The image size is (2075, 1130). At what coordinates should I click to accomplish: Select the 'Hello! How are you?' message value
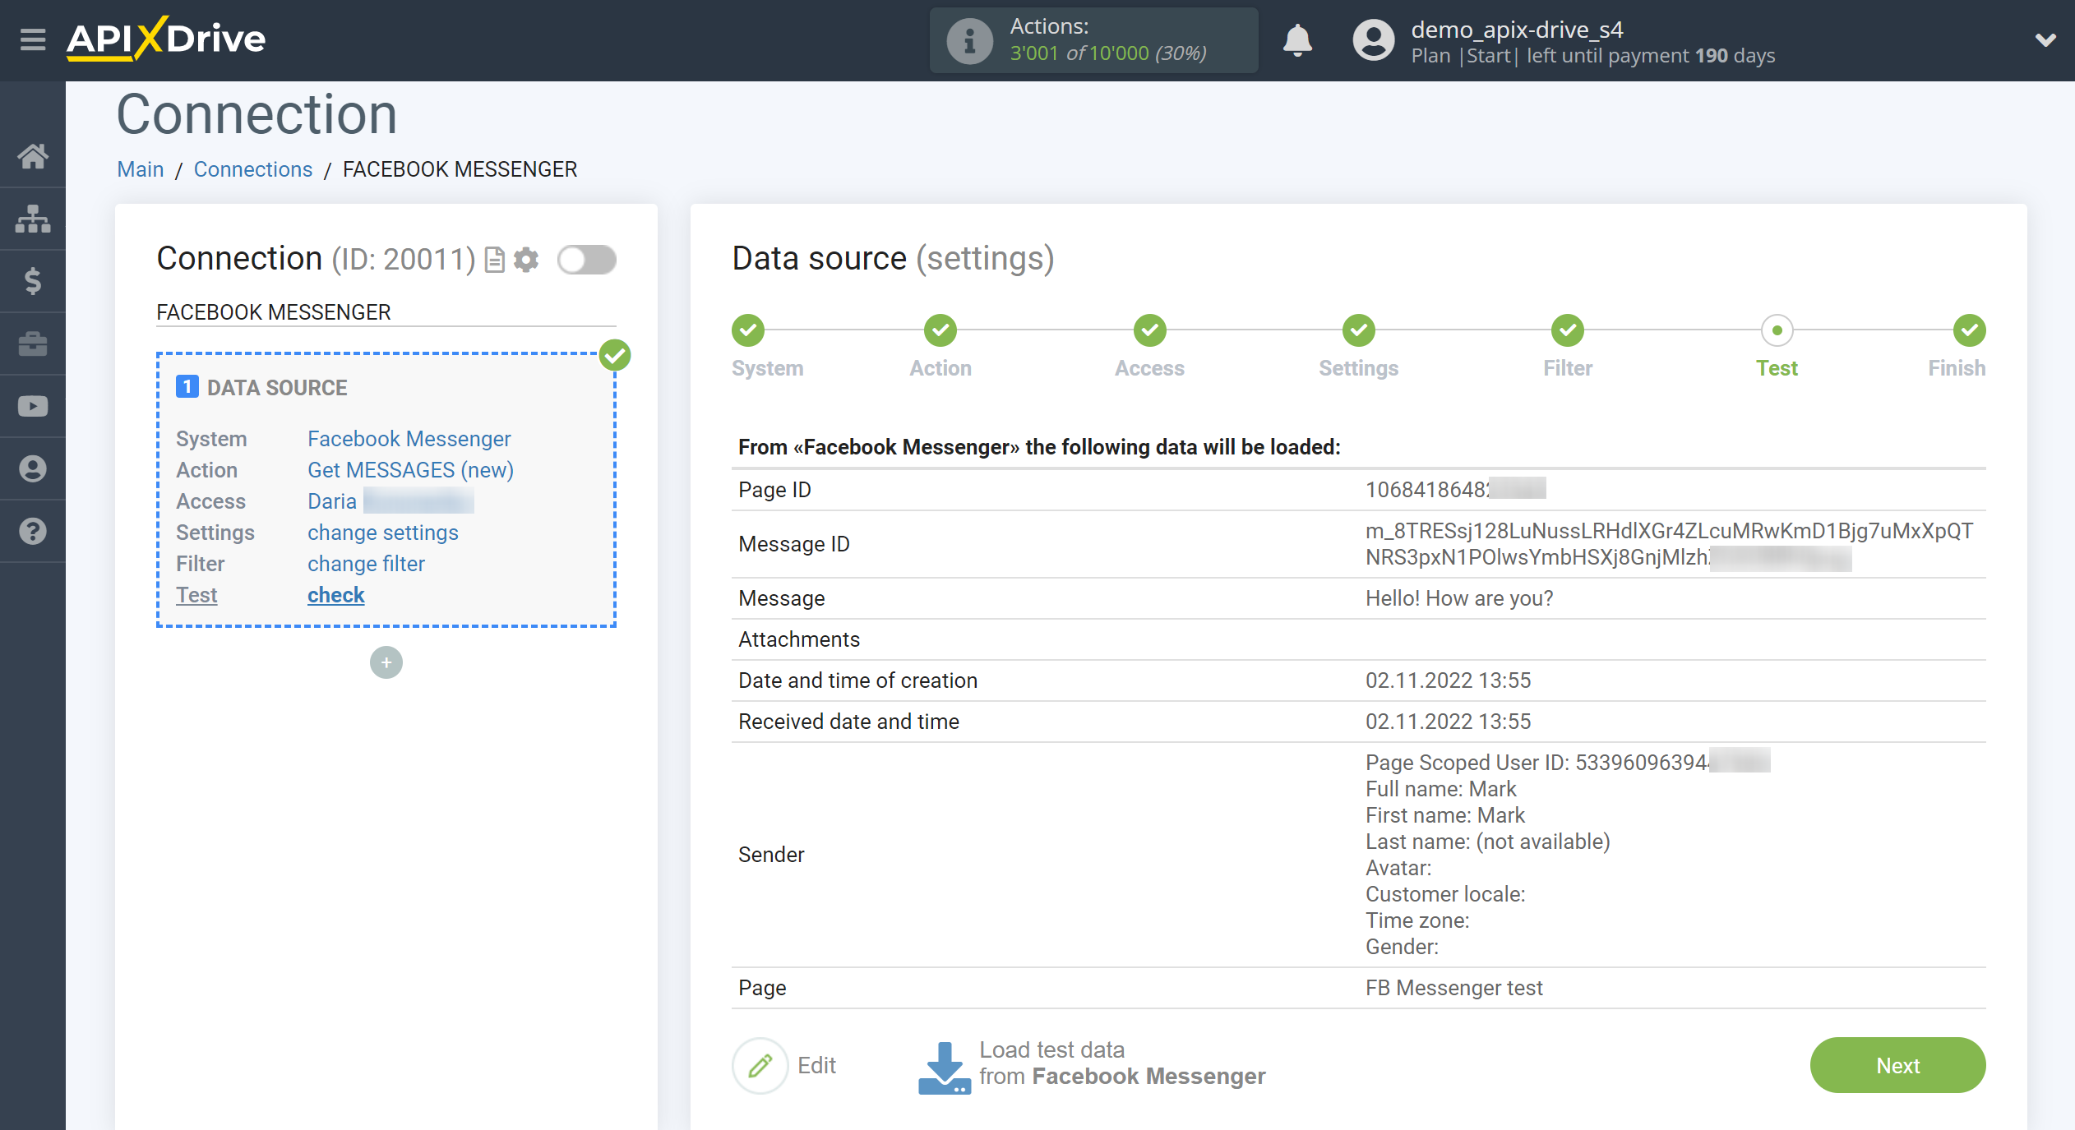1459,598
